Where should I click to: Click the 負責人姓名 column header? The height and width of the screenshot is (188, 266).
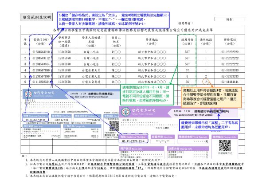click(116, 42)
